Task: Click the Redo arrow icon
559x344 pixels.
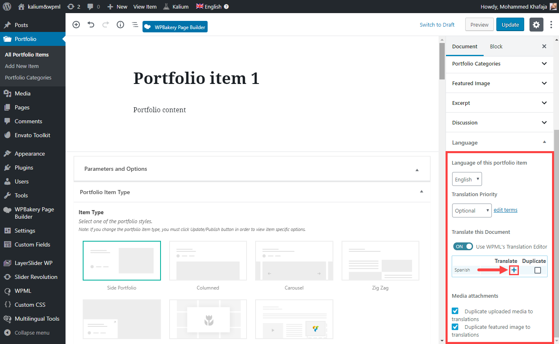Action: tap(106, 25)
